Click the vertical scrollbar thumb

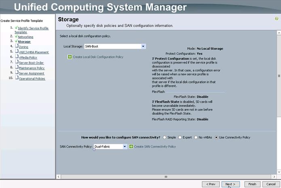[x=279, y=76]
